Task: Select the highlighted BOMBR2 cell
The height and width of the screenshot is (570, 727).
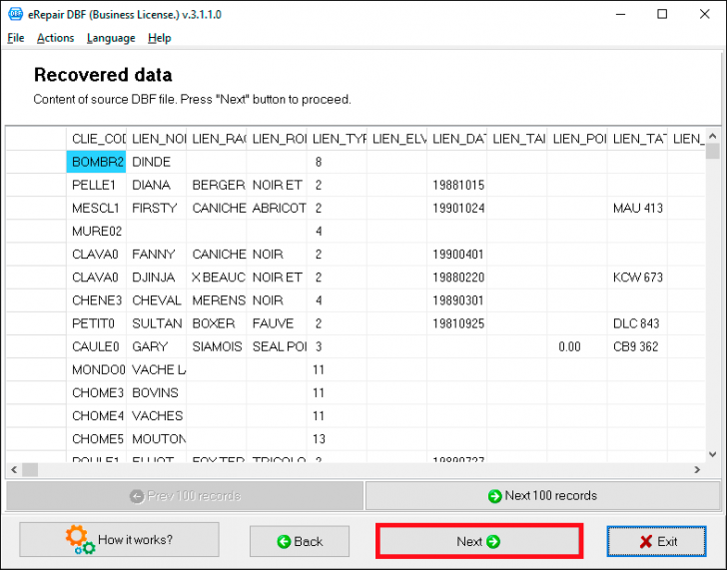Action: coord(96,162)
